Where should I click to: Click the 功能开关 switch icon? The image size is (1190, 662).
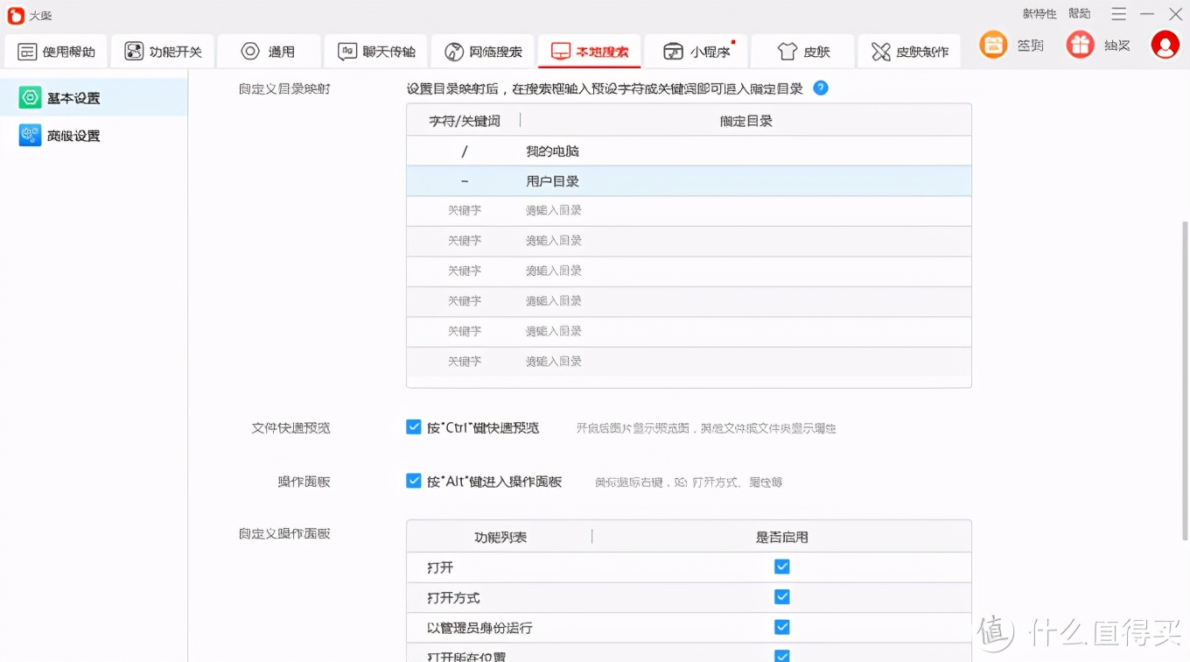pyautogui.click(x=133, y=50)
